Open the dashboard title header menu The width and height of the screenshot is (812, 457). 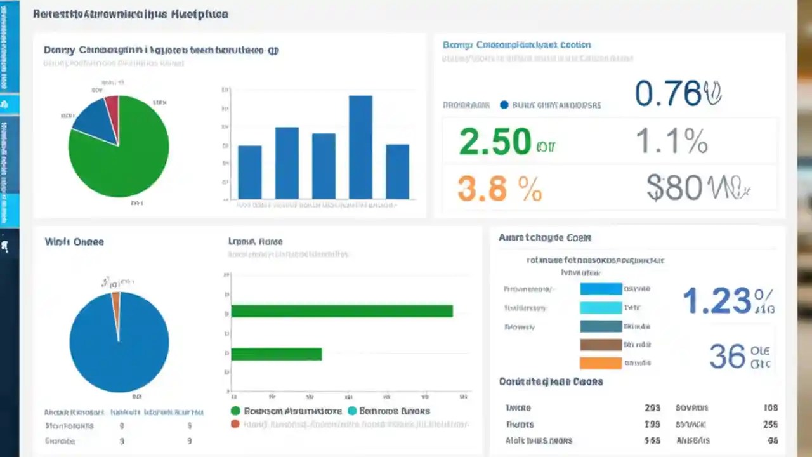[131, 14]
